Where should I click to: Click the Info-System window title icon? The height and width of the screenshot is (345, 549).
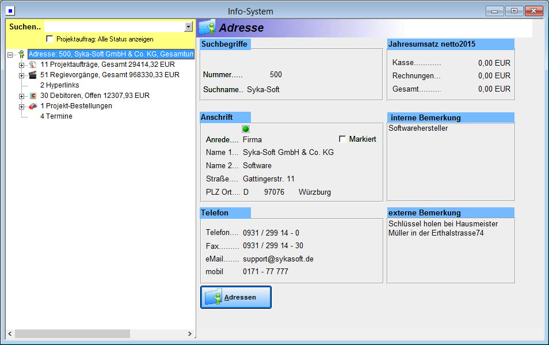point(10,11)
